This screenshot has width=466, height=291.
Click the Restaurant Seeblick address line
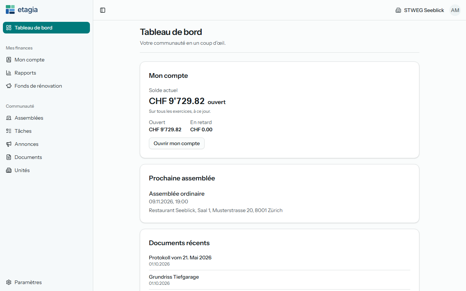click(x=216, y=210)
